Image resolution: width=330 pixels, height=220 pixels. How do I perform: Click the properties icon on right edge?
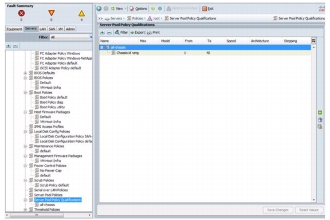pyautogui.click(x=320, y=127)
